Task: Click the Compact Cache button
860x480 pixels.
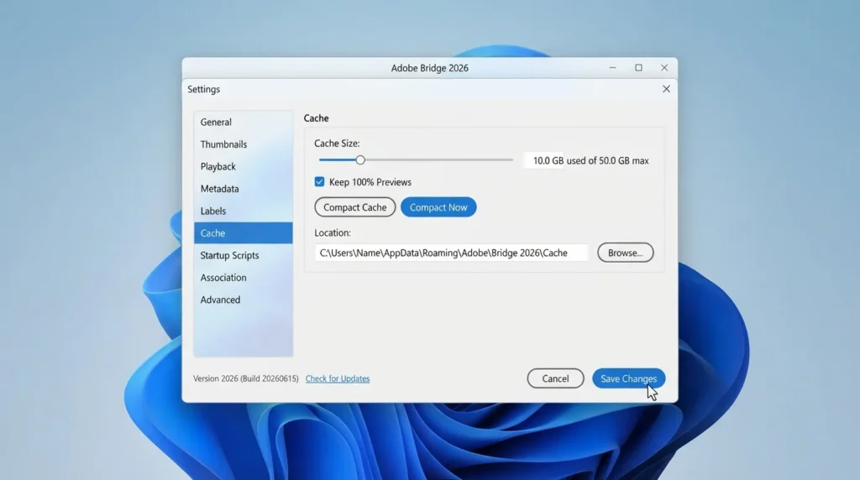Action: [x=355, y=207]
